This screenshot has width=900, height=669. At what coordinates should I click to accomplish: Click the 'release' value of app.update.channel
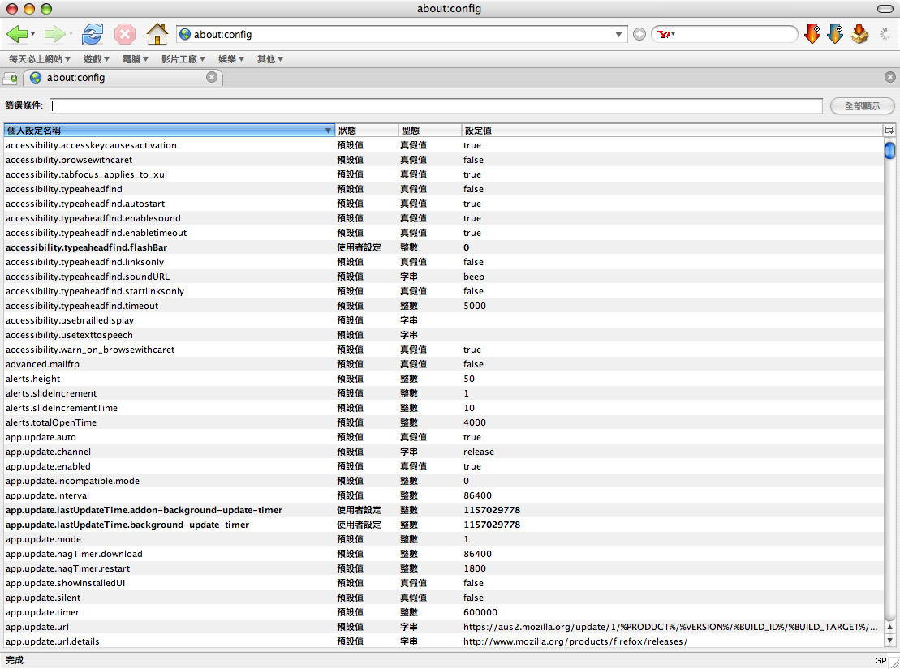tap(479, 452)
